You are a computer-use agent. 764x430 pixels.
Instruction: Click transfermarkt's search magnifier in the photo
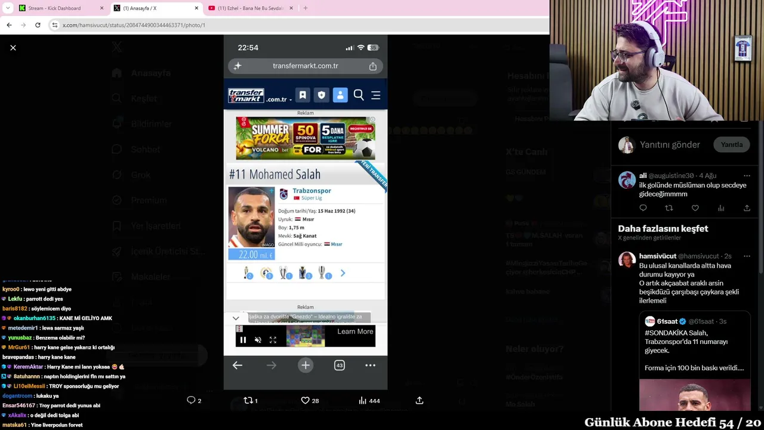[x=359, y=95]
